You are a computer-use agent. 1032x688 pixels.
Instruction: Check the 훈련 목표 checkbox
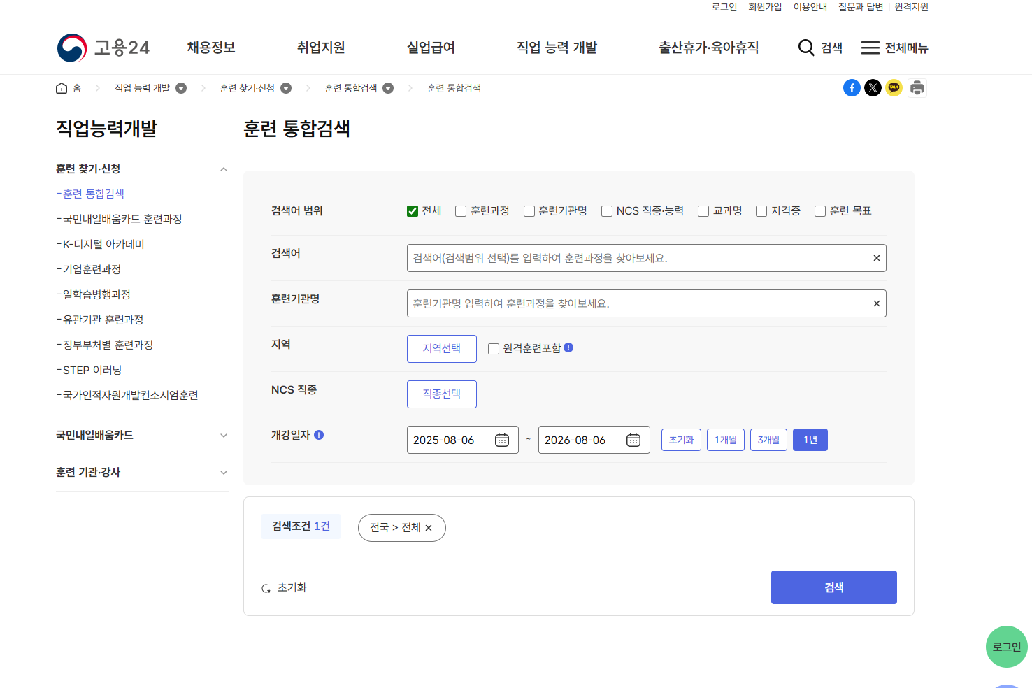(x=820, y=211)
